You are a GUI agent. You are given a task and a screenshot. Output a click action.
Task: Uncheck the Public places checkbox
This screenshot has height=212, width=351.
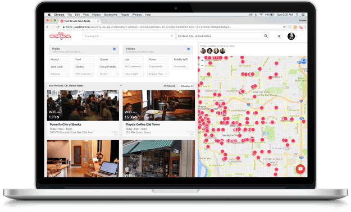point(115,49)
